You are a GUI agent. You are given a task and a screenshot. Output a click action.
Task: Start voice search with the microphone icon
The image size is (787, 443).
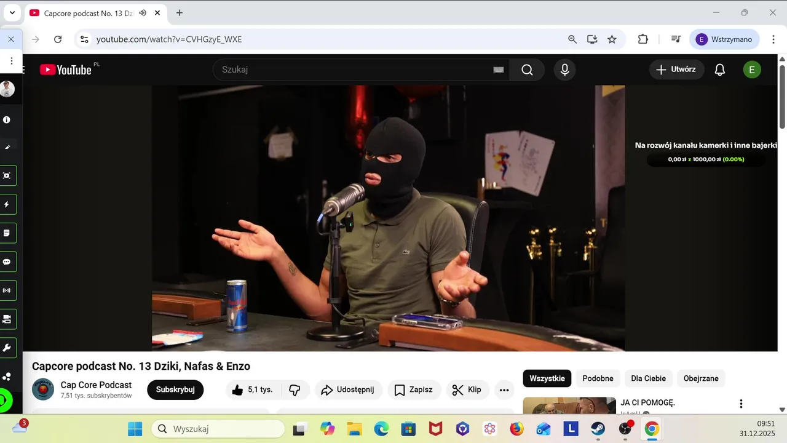tap(565, 70)
